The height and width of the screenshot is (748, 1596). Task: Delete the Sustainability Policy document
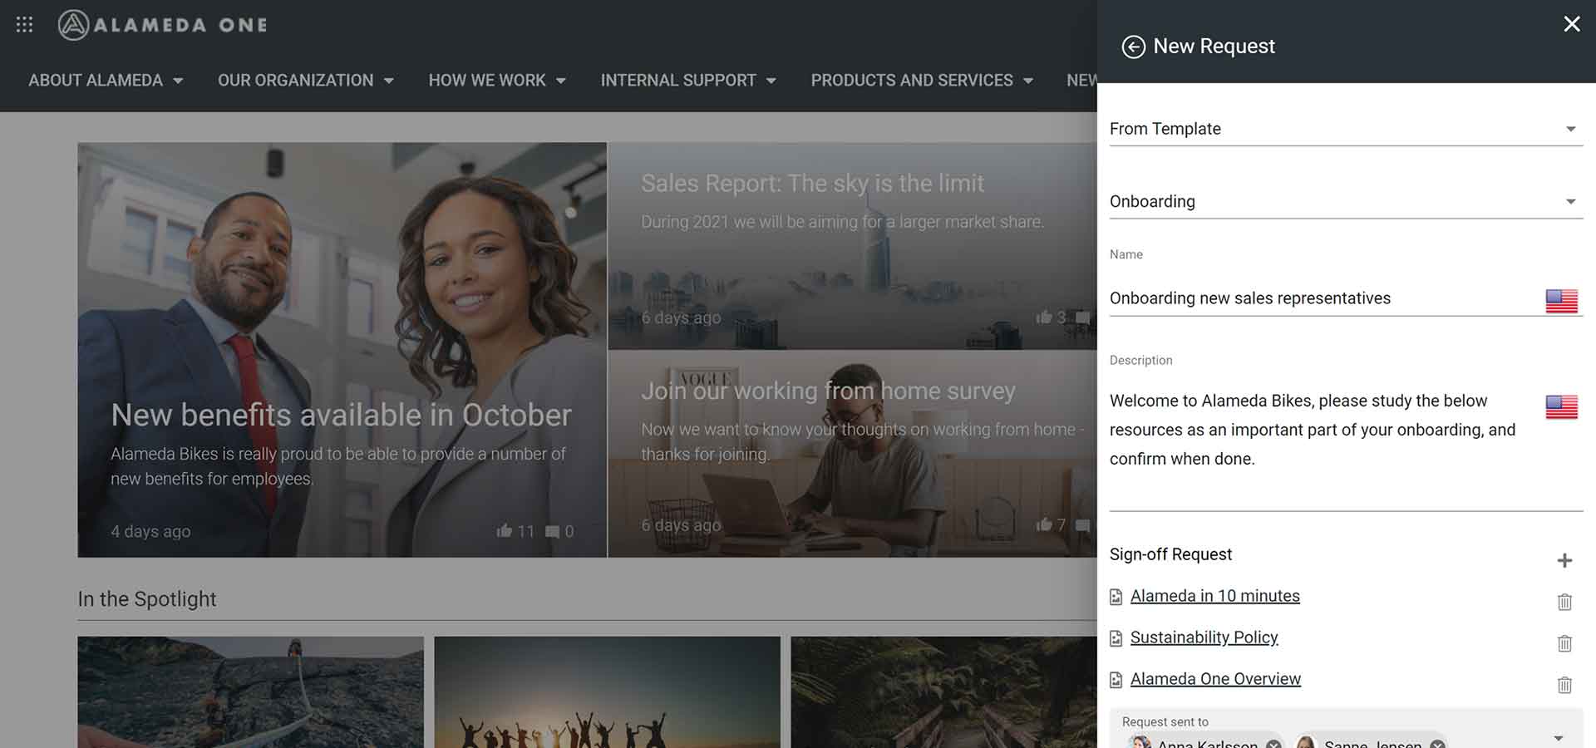click(1564, 643)
